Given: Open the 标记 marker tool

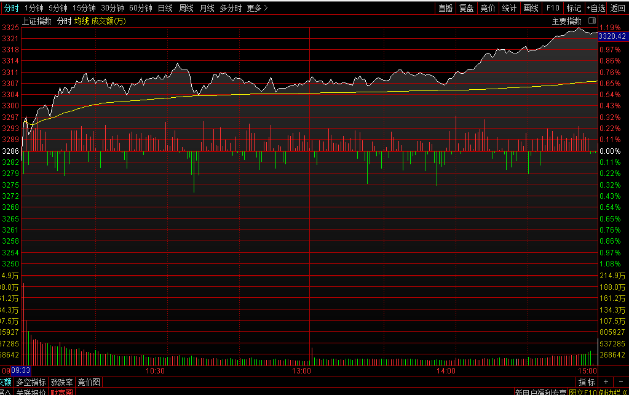Looking at the screenshot, I should coord(574,8).
